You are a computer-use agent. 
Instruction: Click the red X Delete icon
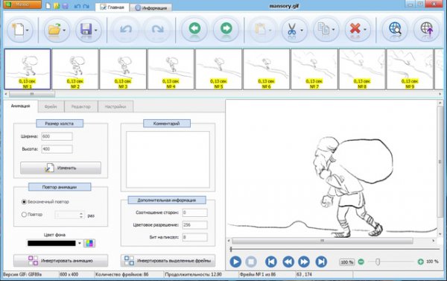click(355, 29)
